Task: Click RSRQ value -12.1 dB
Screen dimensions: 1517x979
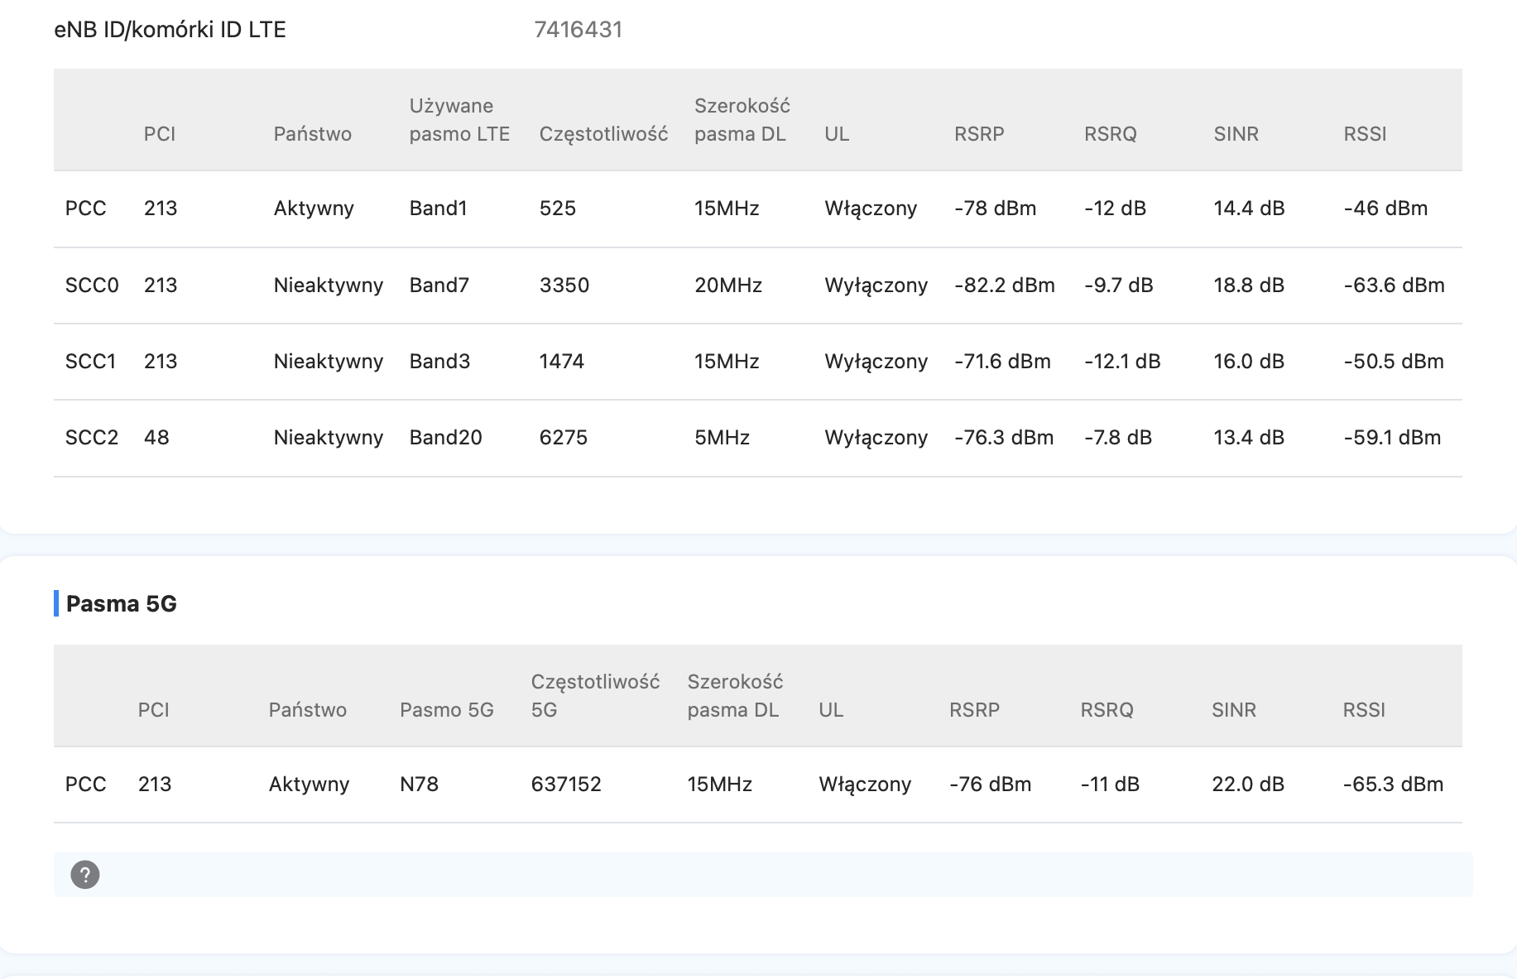Action: point(1122,362)
